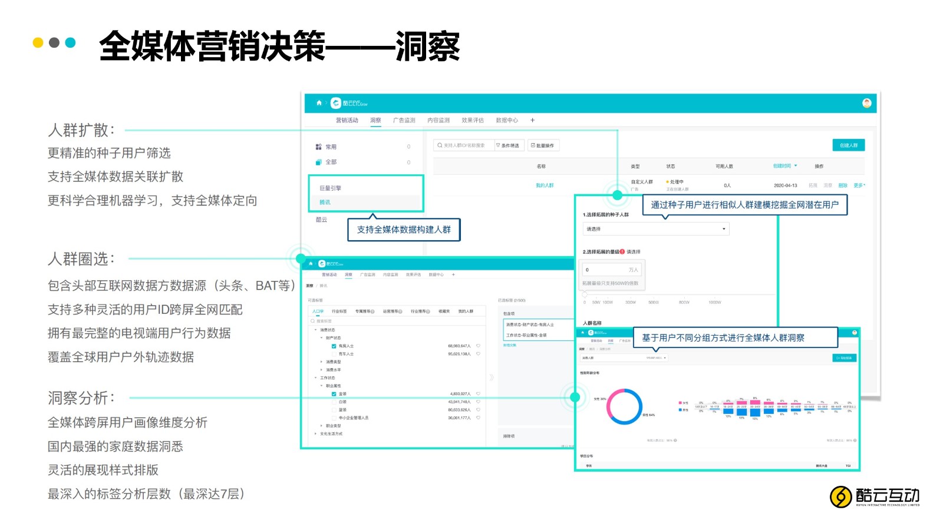The height and width of the screenshot is (530, 943).
Task: Check the 有车人士 checkbox
Action: pos(334,354)
